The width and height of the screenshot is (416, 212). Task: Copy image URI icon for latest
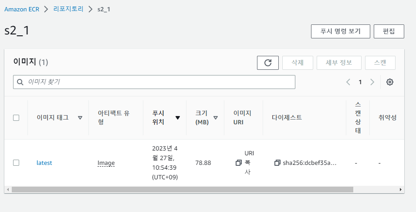point(239,163)
